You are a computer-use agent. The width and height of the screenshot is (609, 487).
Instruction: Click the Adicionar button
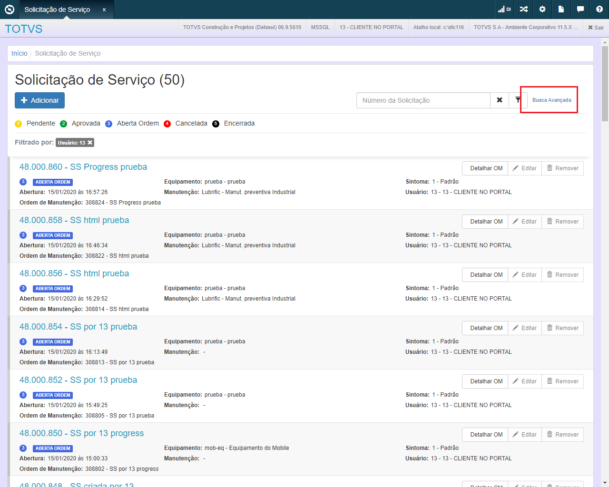click(40, 100)
